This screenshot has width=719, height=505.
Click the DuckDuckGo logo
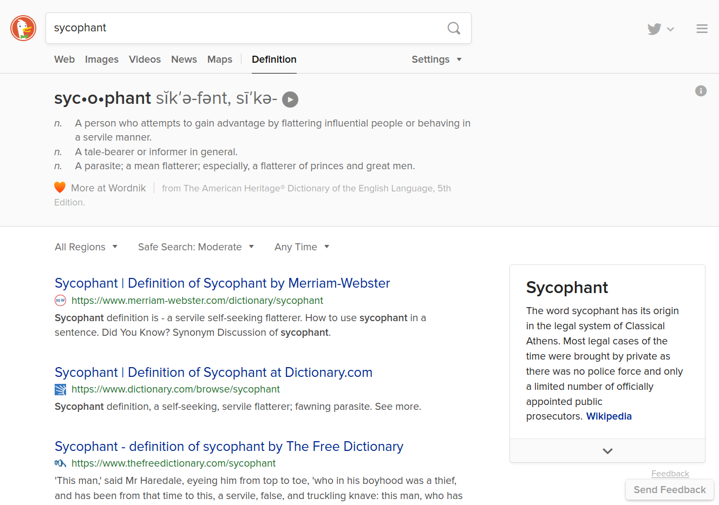23,28
